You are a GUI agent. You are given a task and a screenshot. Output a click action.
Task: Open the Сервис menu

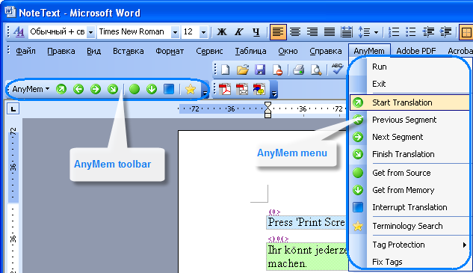point(209,51)
